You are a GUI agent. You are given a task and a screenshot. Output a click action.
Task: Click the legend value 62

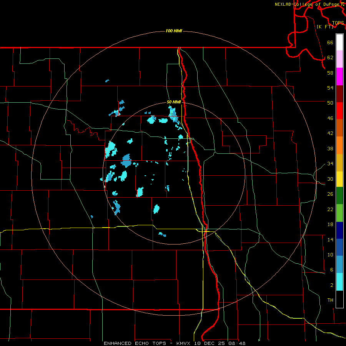[330, 58]
